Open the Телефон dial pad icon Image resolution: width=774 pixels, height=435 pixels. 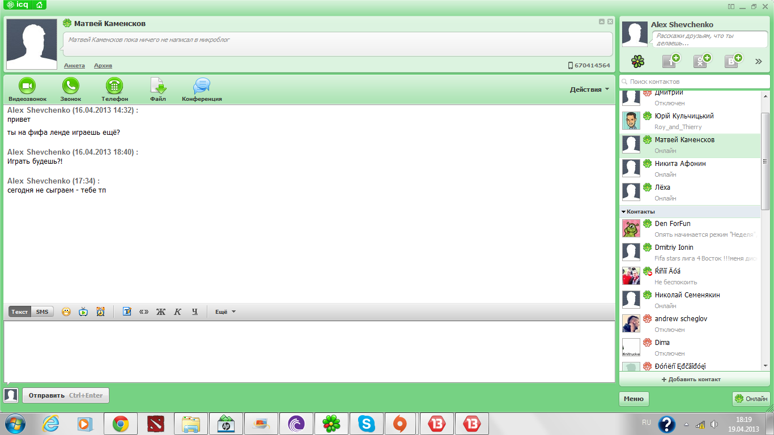point(114,87)
